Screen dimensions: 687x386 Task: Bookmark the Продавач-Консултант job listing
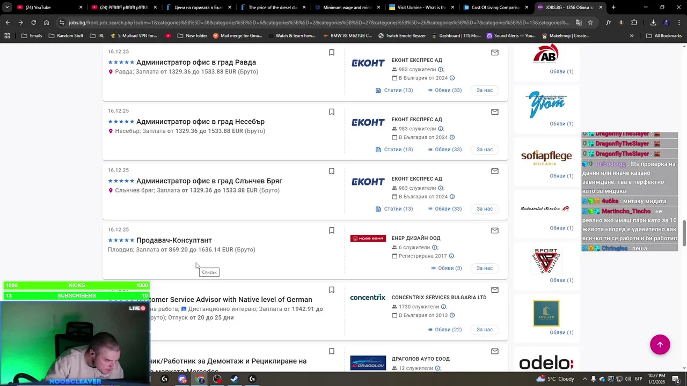(332, 231)
